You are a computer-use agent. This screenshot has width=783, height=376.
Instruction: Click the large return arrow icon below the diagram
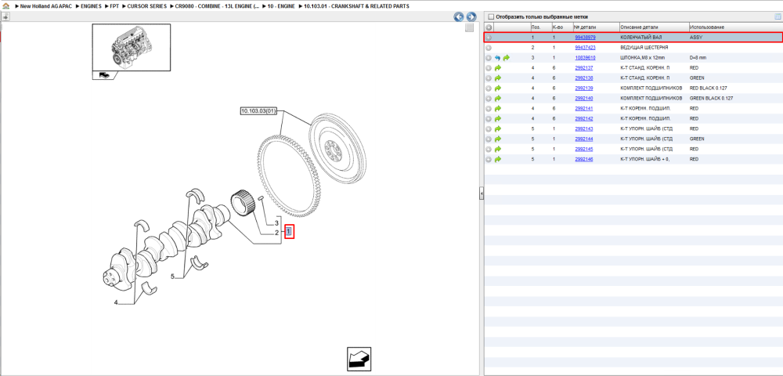359,358
